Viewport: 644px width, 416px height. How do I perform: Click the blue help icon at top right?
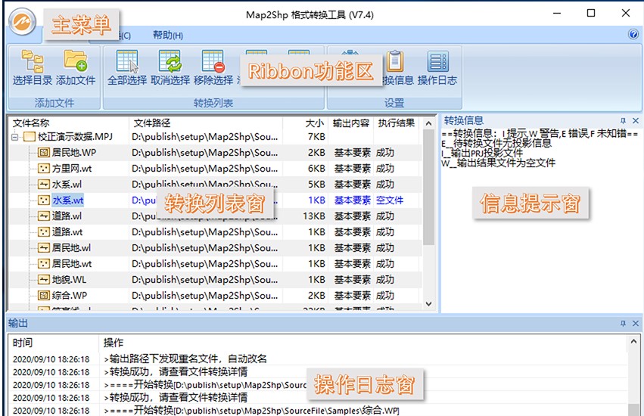coord(633,35)
